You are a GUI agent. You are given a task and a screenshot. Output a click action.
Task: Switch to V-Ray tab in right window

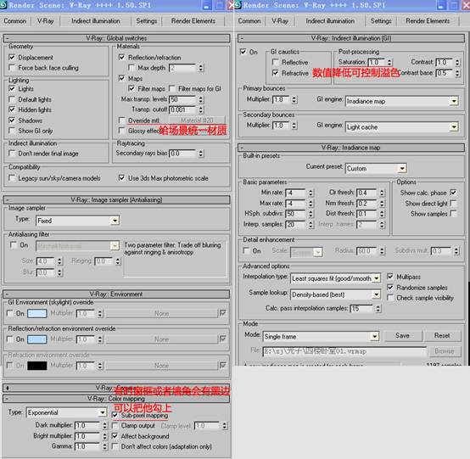click(280, 21)
